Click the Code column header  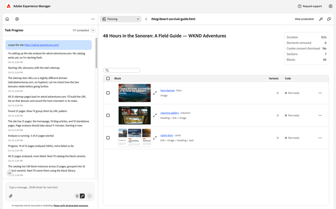[x=288, y=78]
